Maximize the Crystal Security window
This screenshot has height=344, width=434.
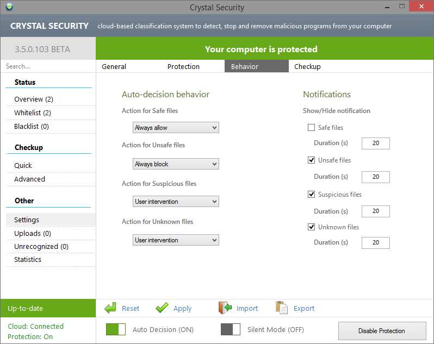[402, 7]
